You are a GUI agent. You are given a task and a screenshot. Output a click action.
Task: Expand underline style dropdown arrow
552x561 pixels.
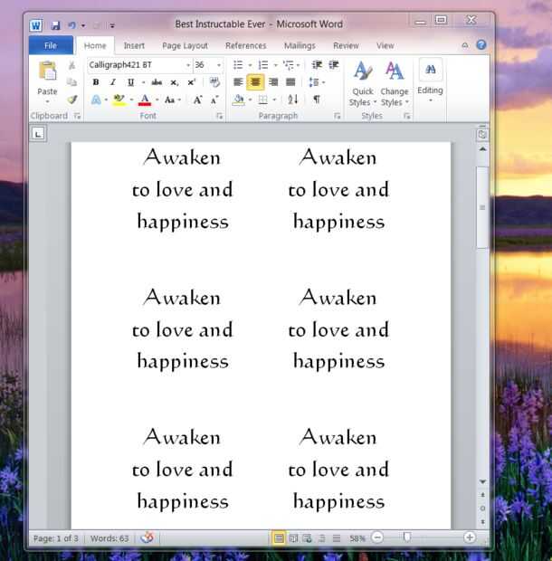pyautogui.click(x=143, y=82)
